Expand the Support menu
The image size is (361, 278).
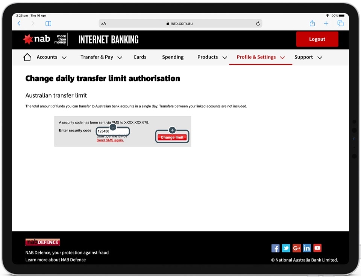(308, 57)
